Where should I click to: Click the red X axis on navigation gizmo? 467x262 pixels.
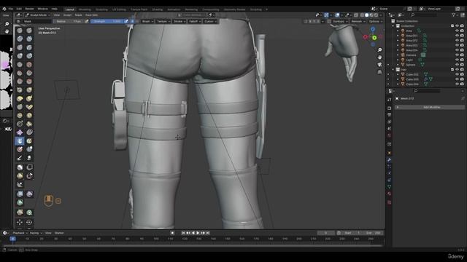pyautogui.click(x=366, y=37)
